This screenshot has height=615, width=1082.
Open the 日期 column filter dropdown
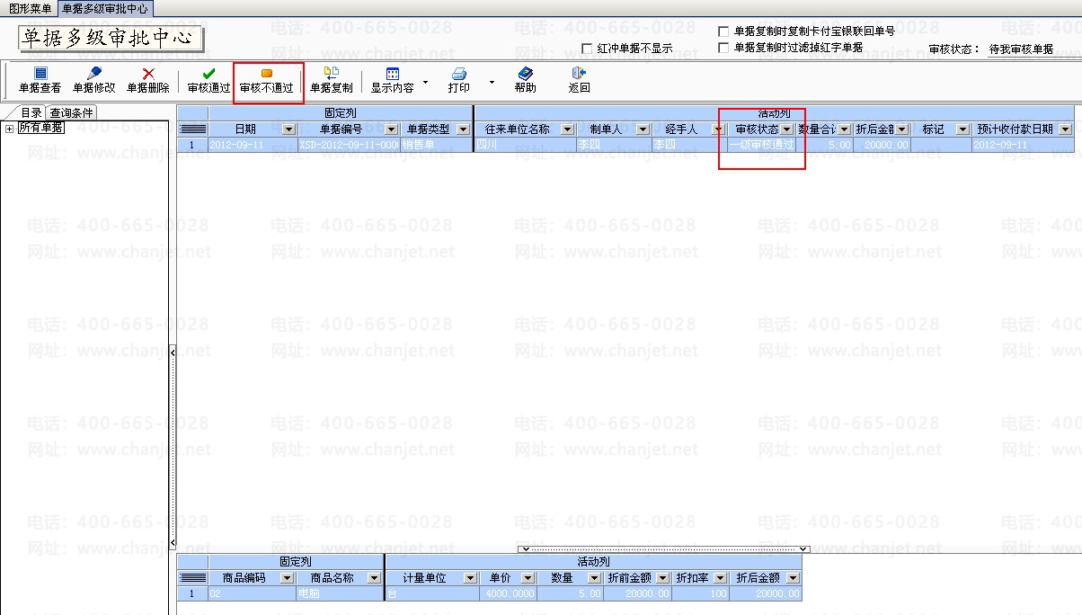288,129
